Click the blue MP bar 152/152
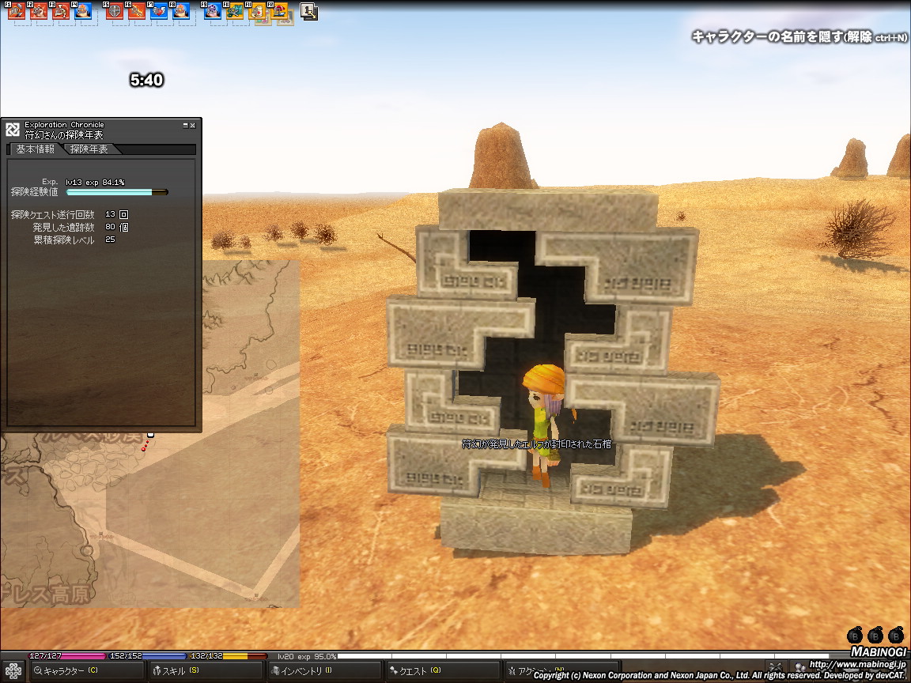Viewport: 911px width, 683px height. (147, 655)
